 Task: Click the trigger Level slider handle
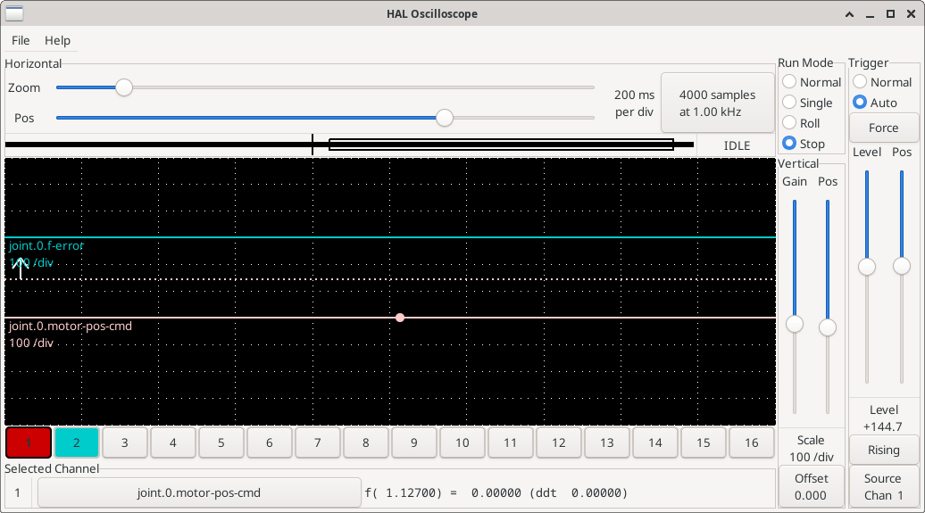(867, 267)
